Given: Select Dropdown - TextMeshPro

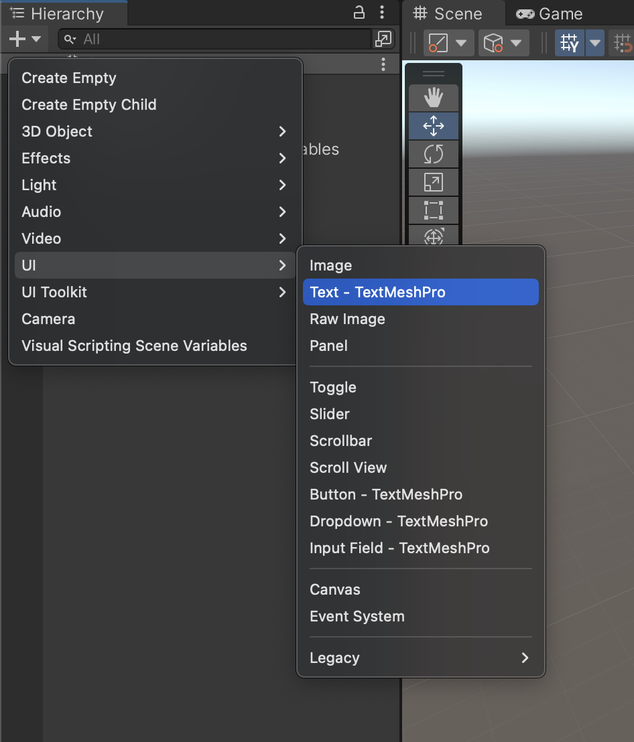Looking at the screenshot, I should 421,521.
